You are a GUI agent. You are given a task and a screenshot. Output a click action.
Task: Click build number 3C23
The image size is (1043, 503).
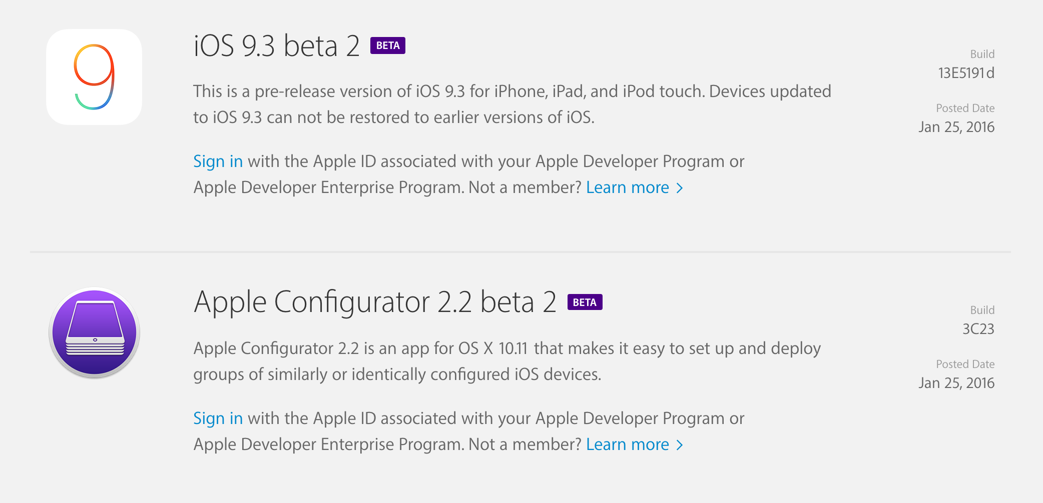coord(978,329)
